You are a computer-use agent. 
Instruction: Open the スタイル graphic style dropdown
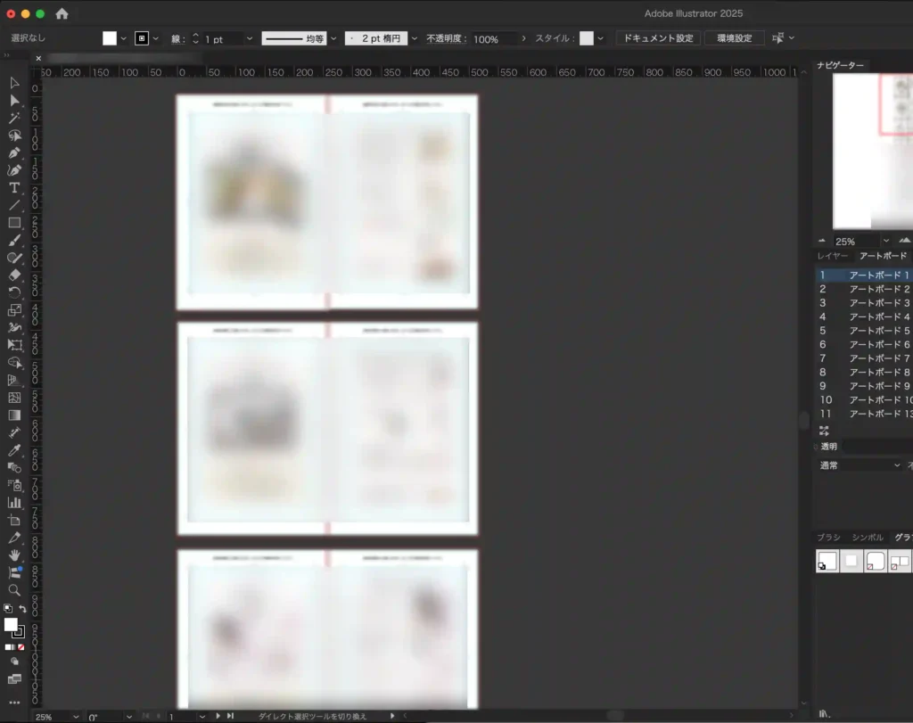click(600, 38)
